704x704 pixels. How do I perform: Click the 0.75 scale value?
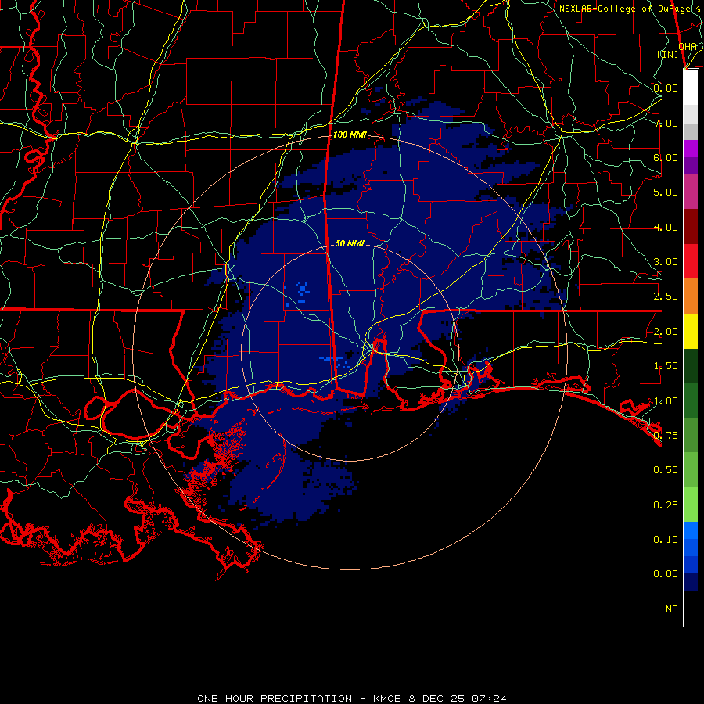pyautogui.click(x=666, y=436)
